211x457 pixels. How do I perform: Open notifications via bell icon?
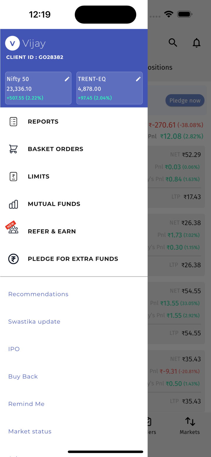point(196,43)
